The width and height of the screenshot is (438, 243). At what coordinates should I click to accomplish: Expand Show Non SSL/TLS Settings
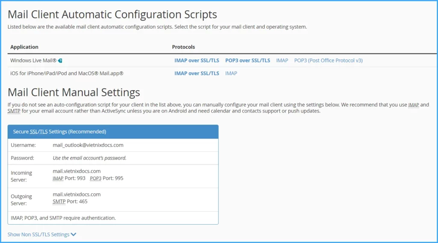point(38,234)
